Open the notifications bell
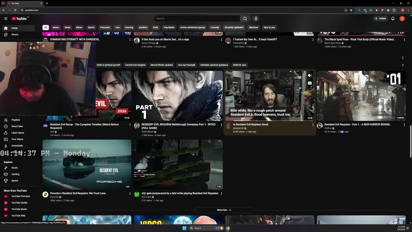Screen dimensions: 412x232 pyautogui.click(x=393, y=18)
